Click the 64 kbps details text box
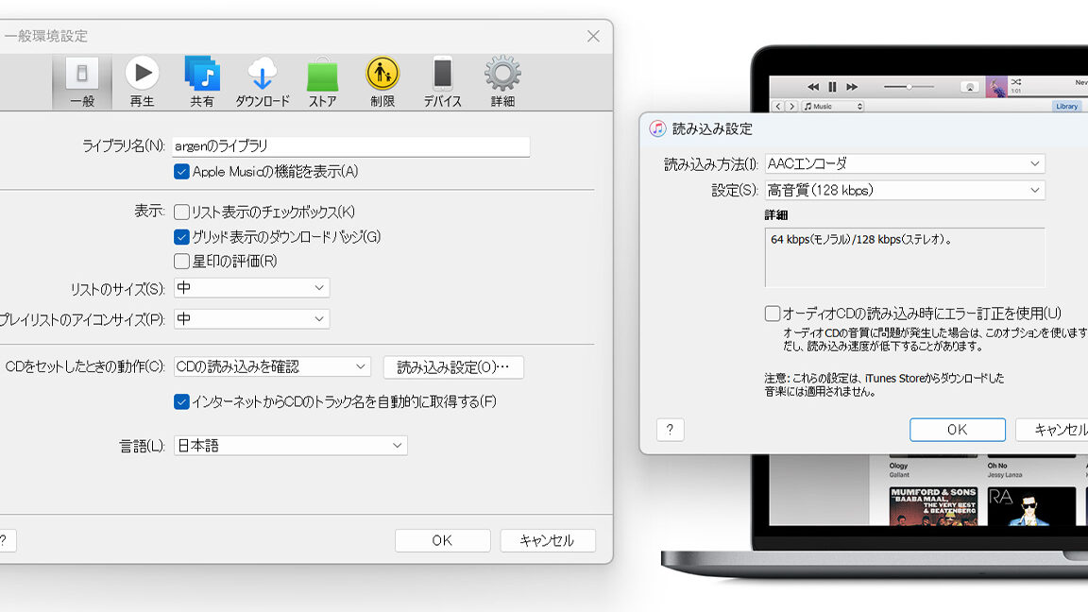 coord(905,258)
